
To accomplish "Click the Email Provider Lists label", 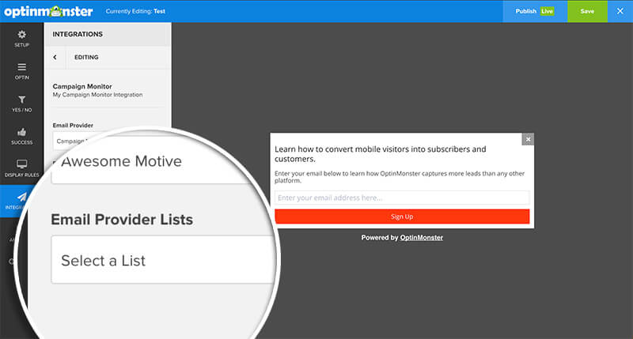I will pos(122,220).
